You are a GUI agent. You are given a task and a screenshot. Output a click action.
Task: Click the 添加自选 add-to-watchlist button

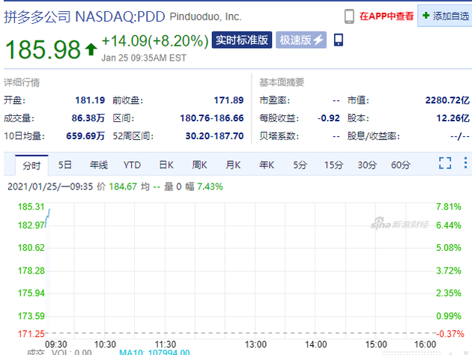tap(446, 16)
